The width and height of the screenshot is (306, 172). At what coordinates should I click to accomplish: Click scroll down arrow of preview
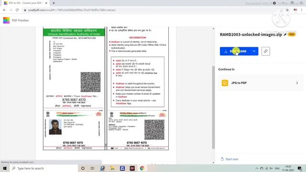[x=213, y=162]
